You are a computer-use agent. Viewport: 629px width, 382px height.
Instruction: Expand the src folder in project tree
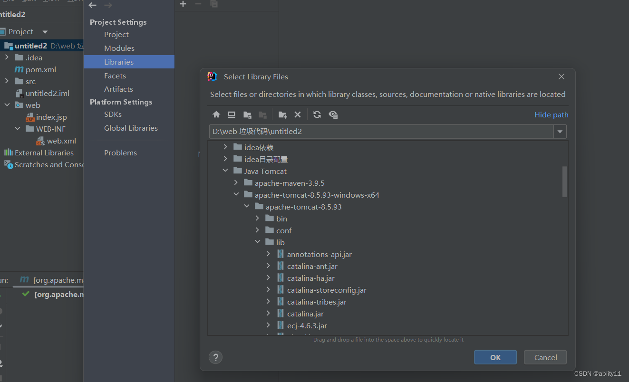click(7, 81)
